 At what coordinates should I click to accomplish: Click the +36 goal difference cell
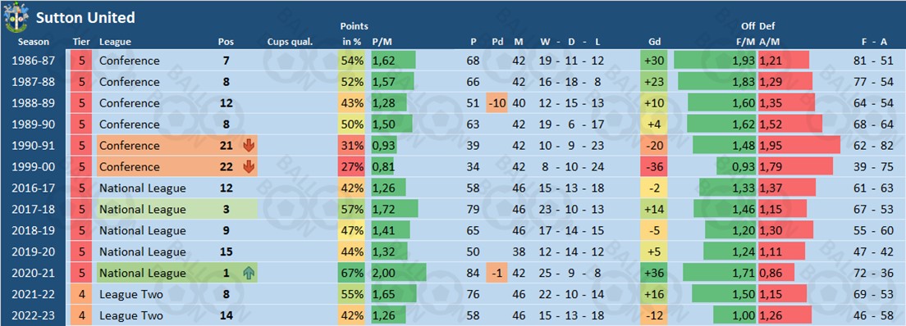654,274
